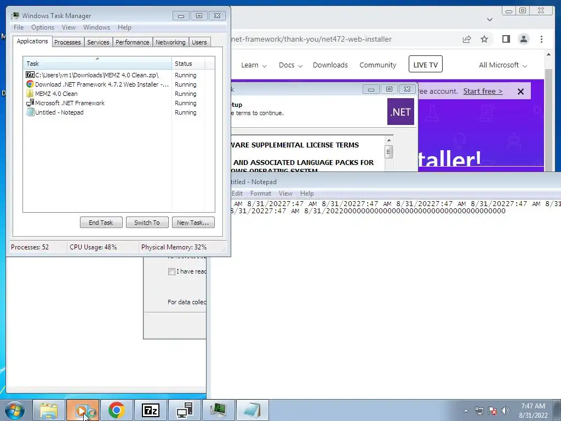The width and height of the screenshot is (561, 421).
Task: Click the Switch To button
Action: tap(147, 223)
